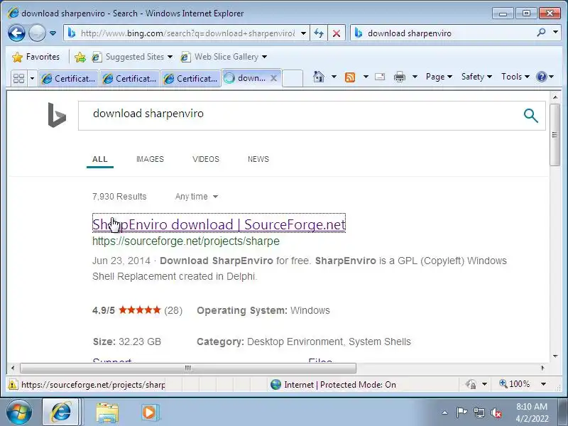Screen dimensions: 568x426
Task: Click the five-star rating
Action: coord(140,310)
